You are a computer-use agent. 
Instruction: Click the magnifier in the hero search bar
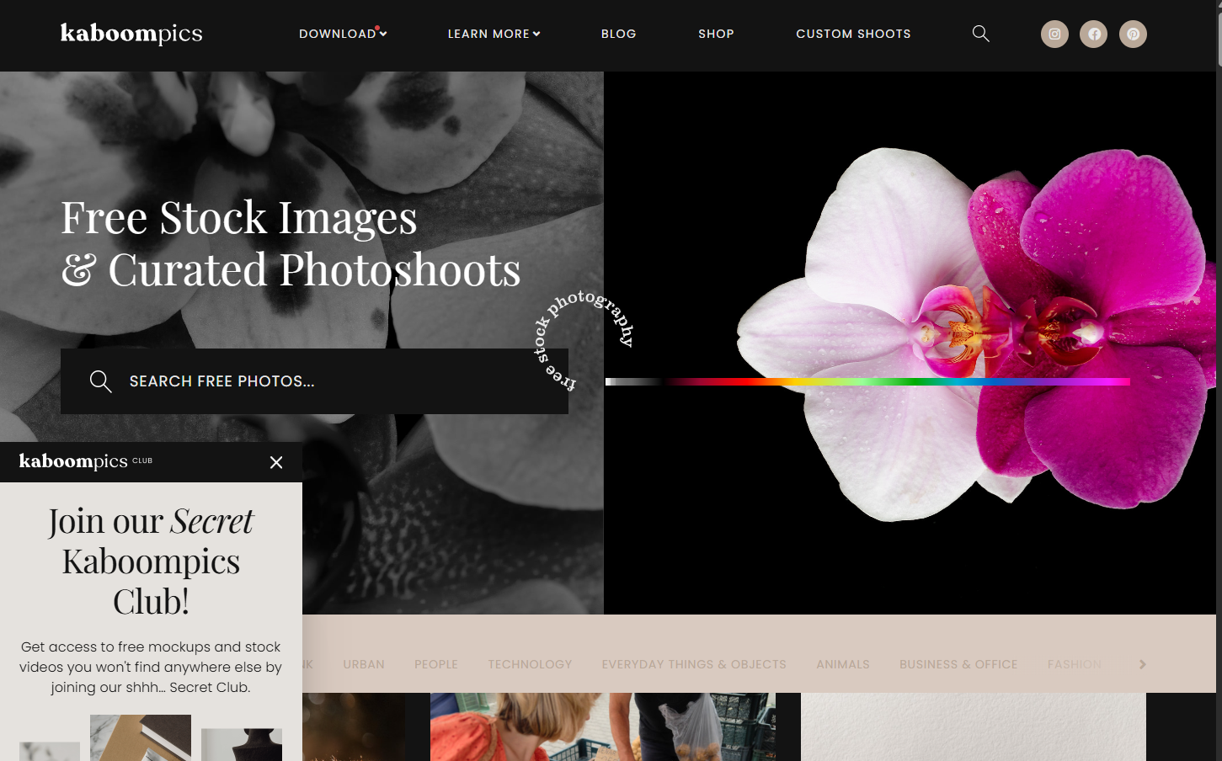pos(101,381)
